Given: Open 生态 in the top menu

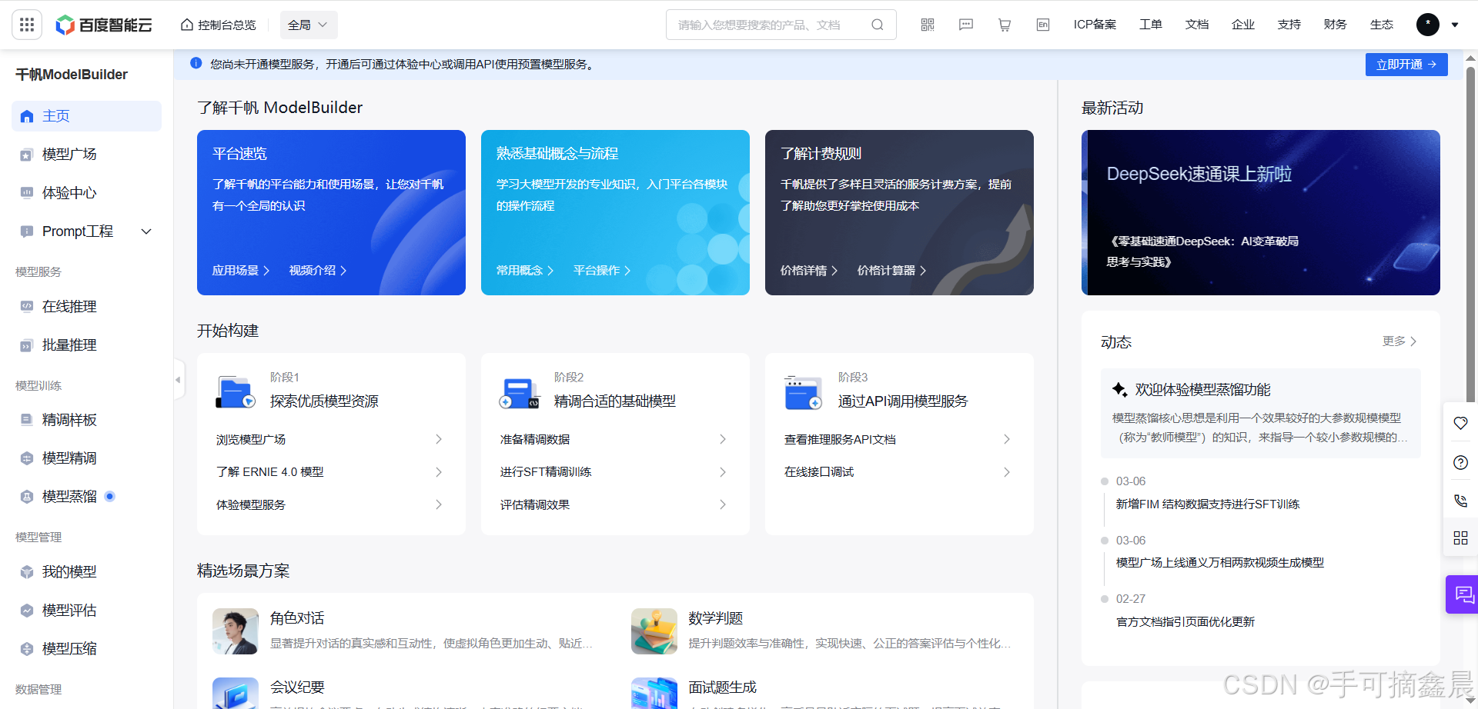Looking at the screenshot, I should pyautogui.click(x=1382, y=25).
